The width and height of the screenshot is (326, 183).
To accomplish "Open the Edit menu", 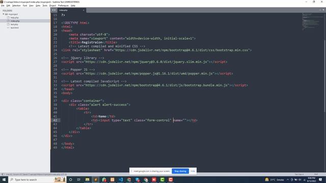I will (x=8, y=6).
